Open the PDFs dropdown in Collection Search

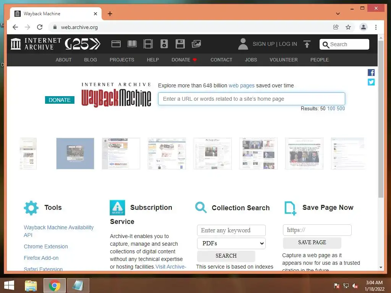click(231, 243)
